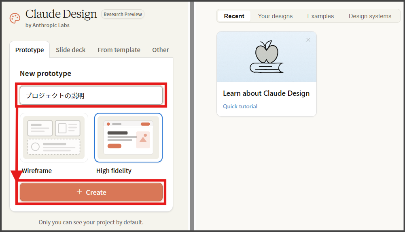
Task: Open the Slide deck tab
Action: (x=71, y=50)
